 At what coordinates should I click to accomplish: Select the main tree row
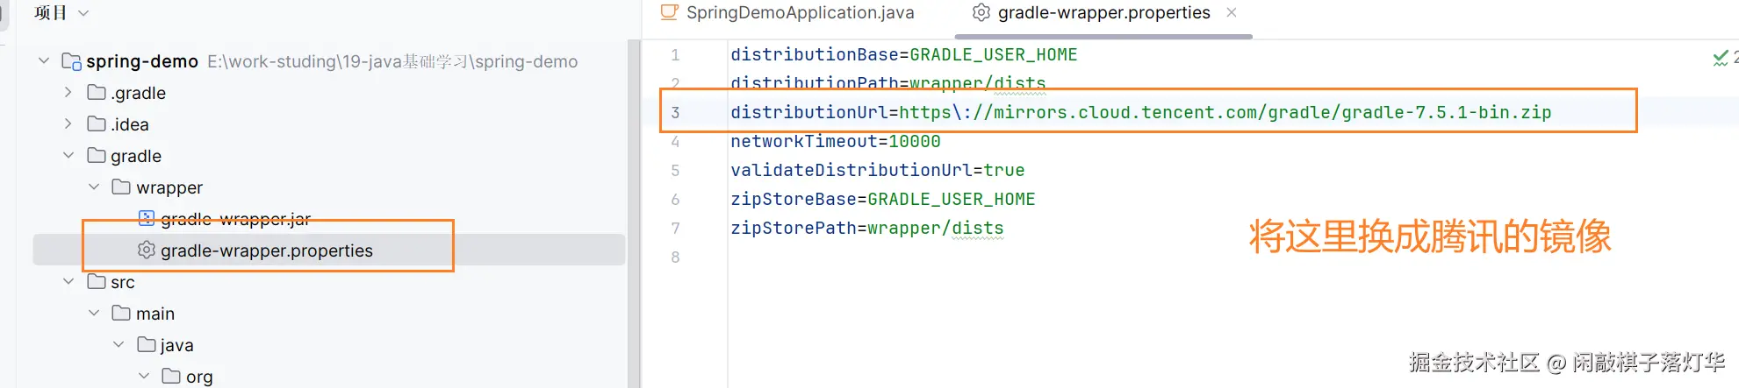coord(329,313)
